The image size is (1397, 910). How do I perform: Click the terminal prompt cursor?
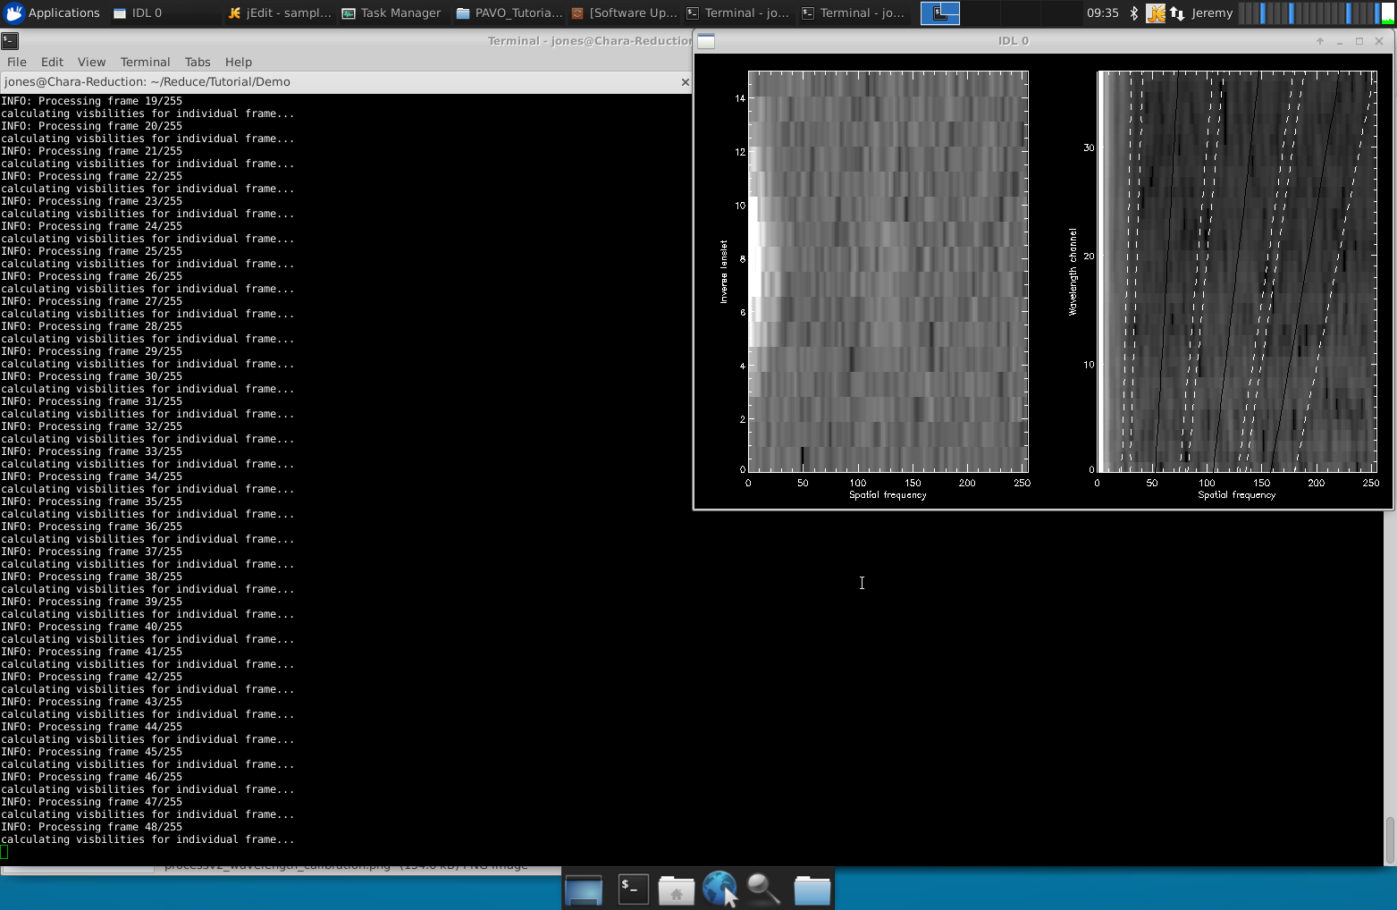coord(4,852)
